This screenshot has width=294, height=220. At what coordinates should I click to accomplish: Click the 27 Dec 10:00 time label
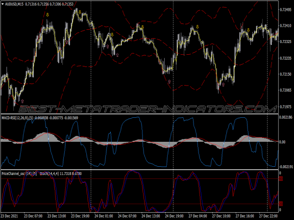221,216
